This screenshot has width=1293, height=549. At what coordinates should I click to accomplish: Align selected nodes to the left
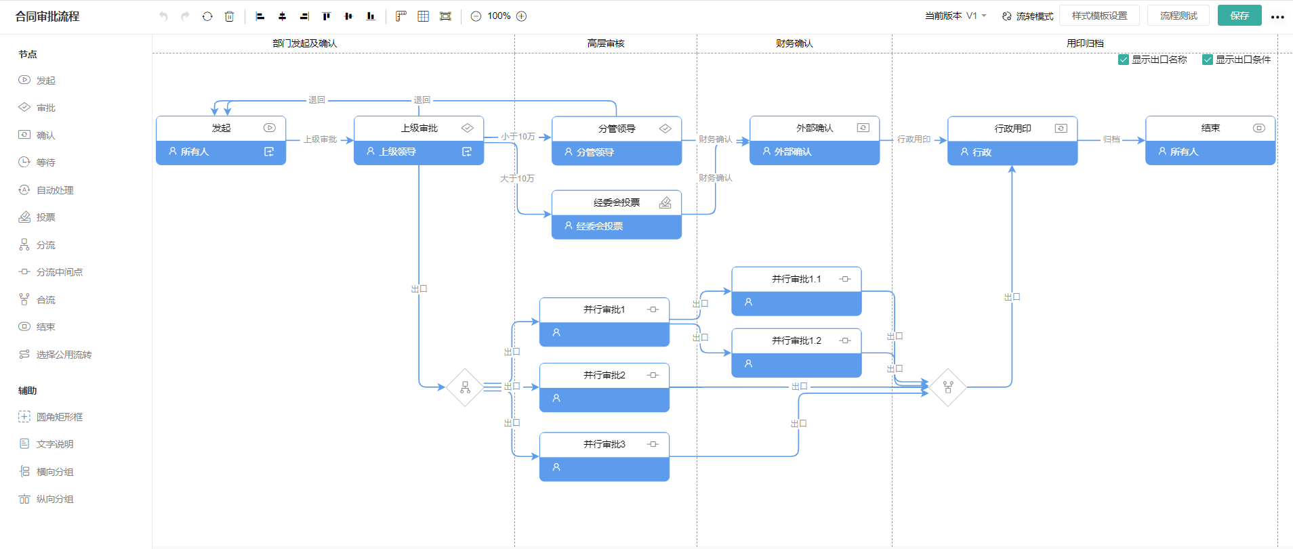coord(260,16)
